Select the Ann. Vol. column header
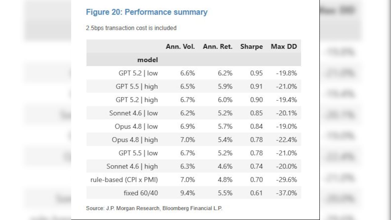 180,46
